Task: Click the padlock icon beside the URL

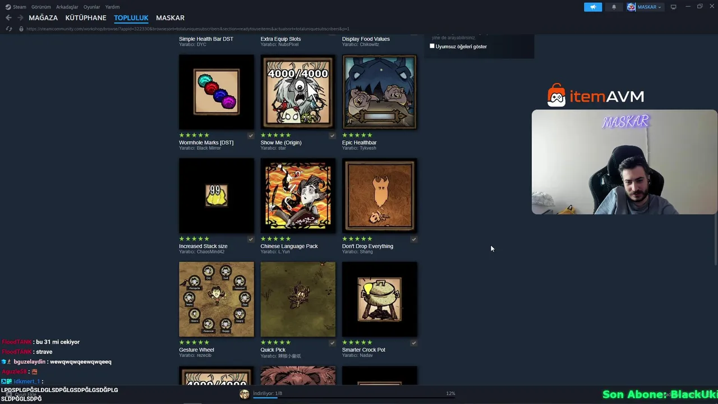Action: (x=21, y=29)
